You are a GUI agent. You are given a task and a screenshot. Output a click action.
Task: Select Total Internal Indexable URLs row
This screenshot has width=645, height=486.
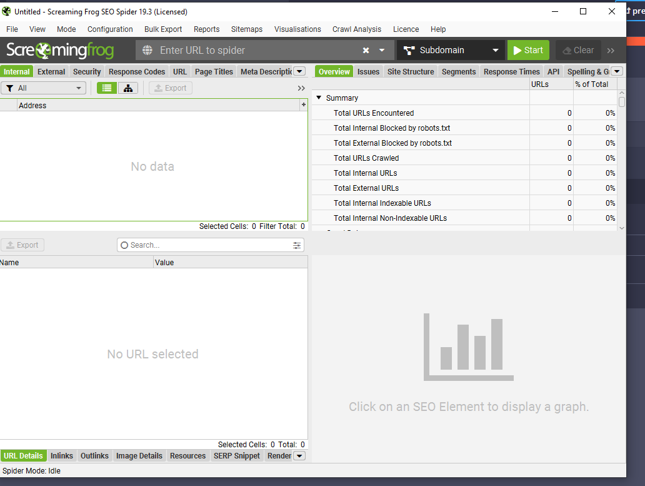[465, 203]
